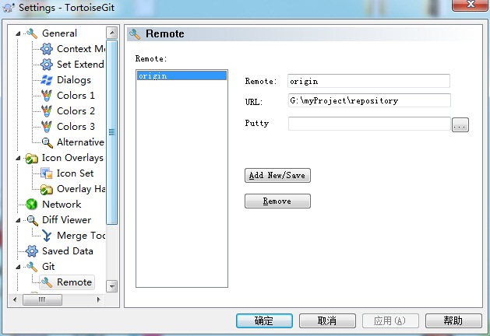Image resolution: width=490 pixels, height=336 pixels.
Task: Click the Colors 1 palette icon
Action: pyautogui.click(x=47, y=96)
